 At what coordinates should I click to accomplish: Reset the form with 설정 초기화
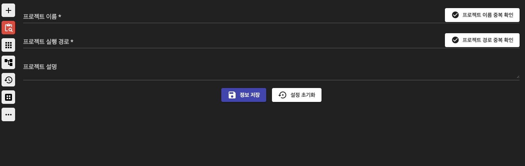(297, 95)
